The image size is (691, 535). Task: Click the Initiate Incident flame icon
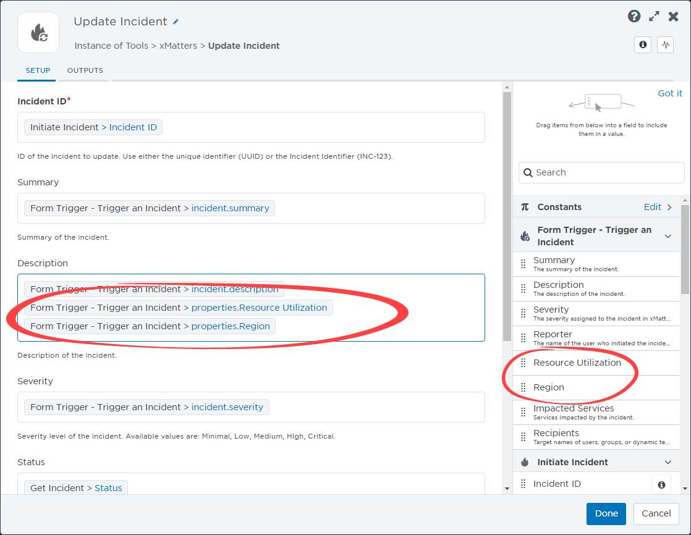(x=524, y=462)
